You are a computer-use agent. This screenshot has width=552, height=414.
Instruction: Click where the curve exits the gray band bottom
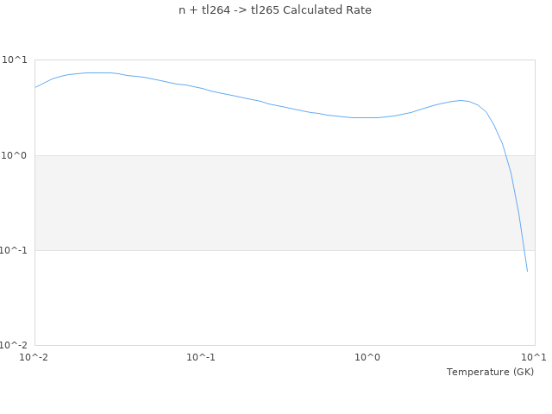523,250
